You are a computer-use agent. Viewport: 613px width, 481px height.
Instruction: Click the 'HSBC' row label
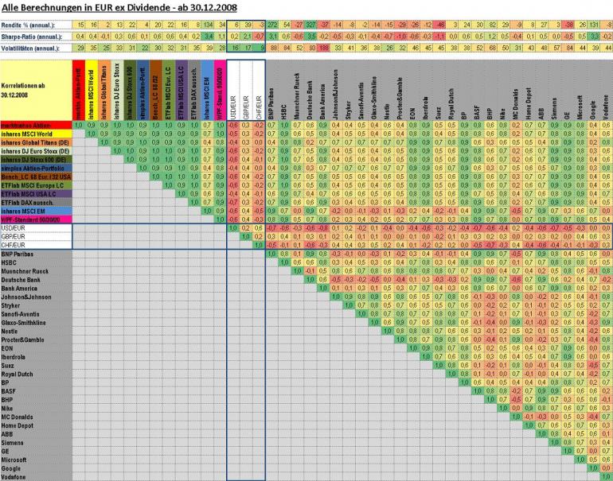click(37, 262)
